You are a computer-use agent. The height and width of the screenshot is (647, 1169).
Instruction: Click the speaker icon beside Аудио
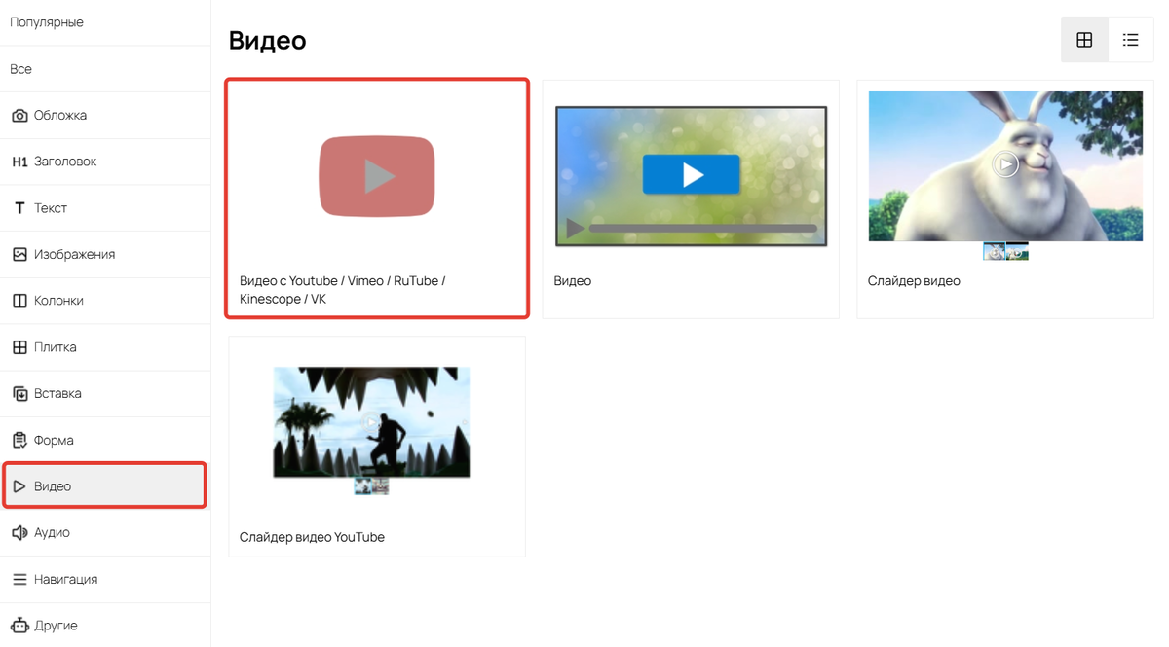19,532
